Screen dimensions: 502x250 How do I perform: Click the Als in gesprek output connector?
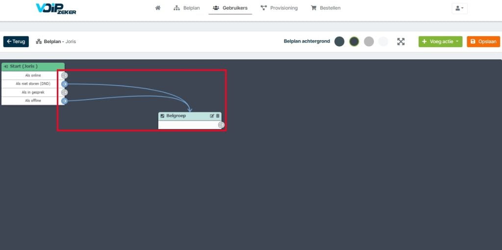64,92
